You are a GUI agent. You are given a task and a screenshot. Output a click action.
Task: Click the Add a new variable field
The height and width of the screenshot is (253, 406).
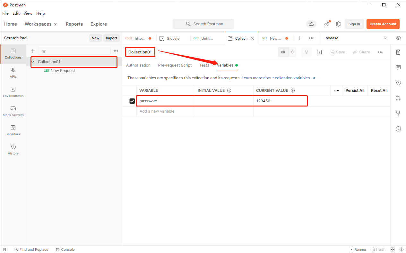tap(166, 111)
